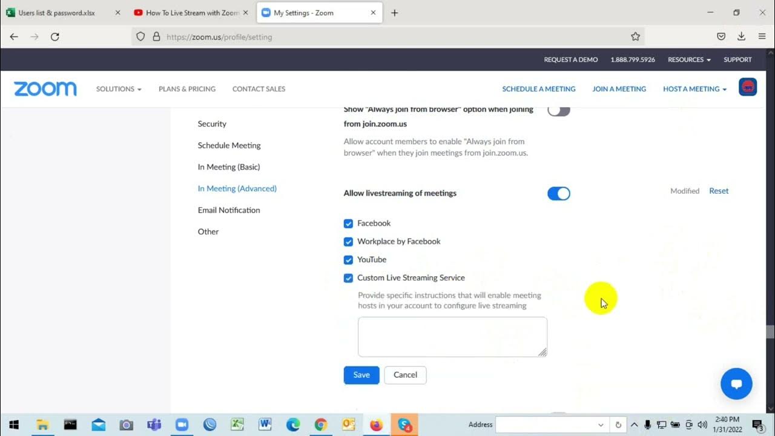Uncheck Custom Live Streaming Service checkbox
775x436 pixels.
[x=348, y=278]
